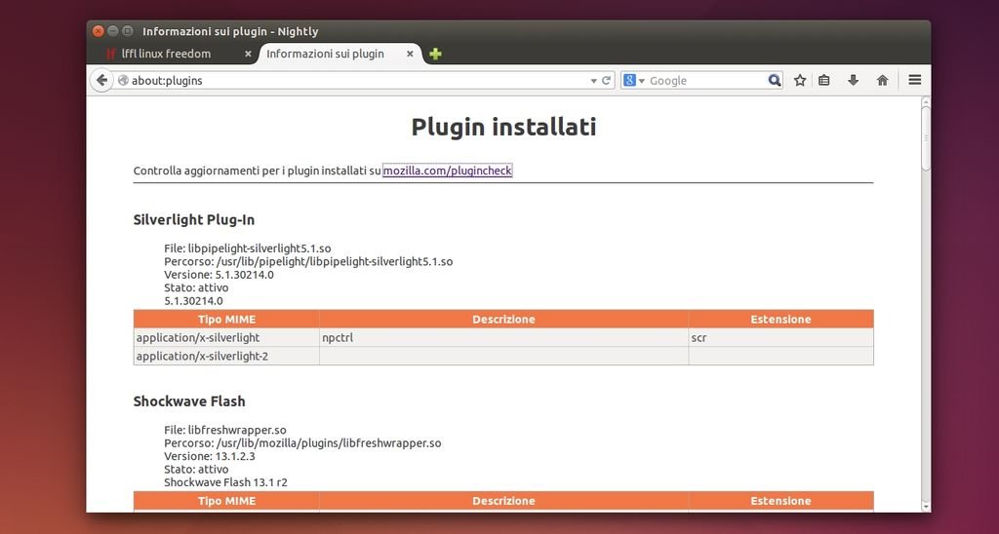Click the globe site identity icon
Screen dimensions: 999x534
coord(123,81)
